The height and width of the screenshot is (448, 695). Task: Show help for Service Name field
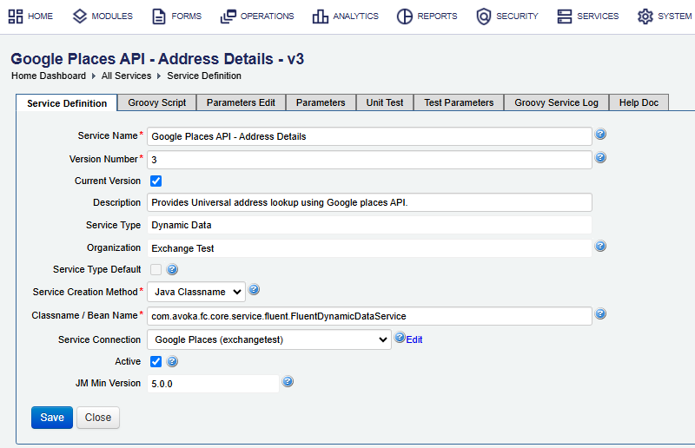click(600, 134)
